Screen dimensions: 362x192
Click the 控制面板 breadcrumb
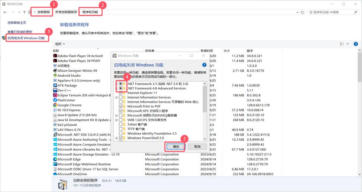(44, 12)
